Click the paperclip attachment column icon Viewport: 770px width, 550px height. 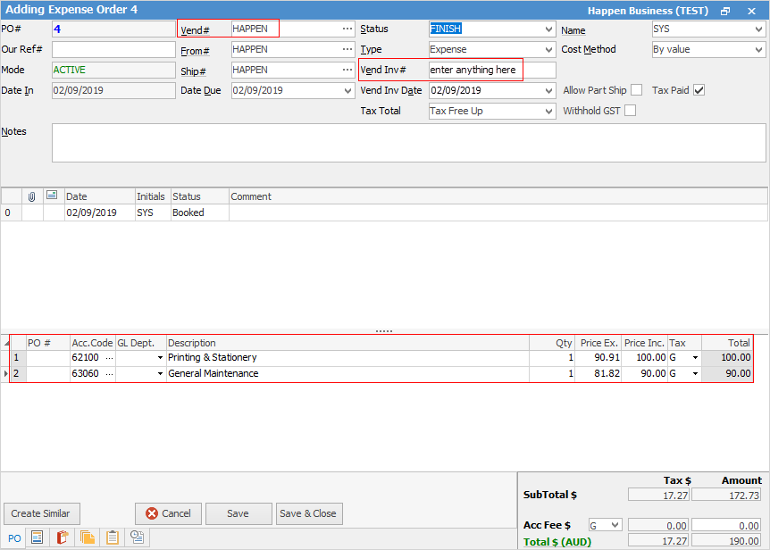point(32,196)
